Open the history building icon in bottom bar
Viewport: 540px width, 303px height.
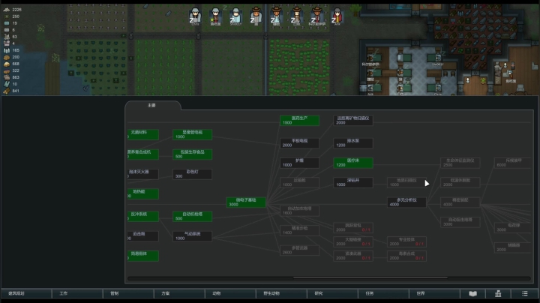tap(498, 293)
